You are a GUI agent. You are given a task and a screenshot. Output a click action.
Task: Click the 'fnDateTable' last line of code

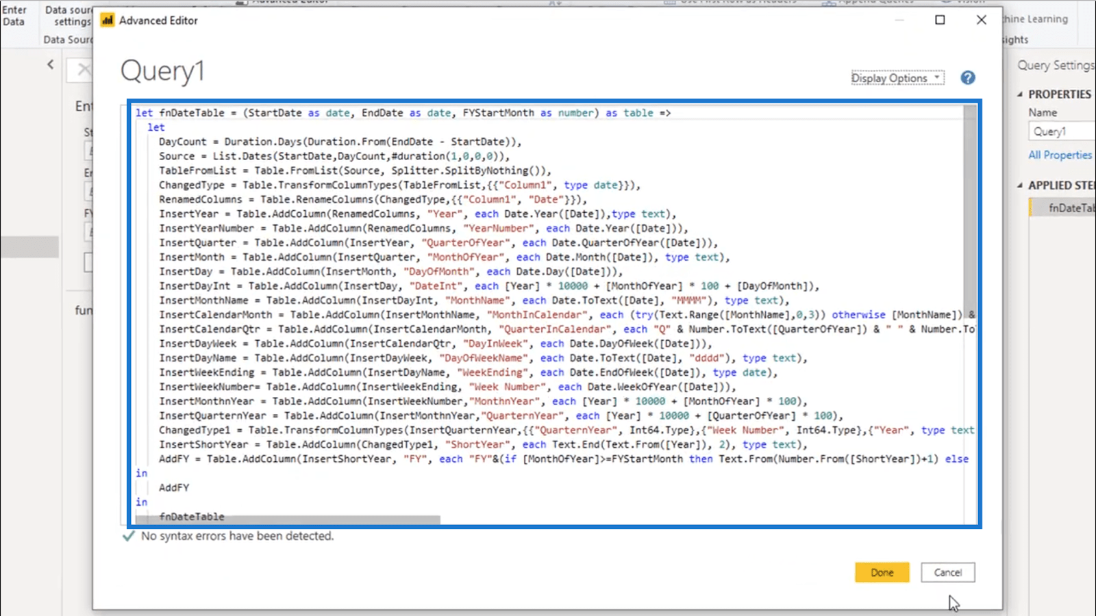[192, 516]
